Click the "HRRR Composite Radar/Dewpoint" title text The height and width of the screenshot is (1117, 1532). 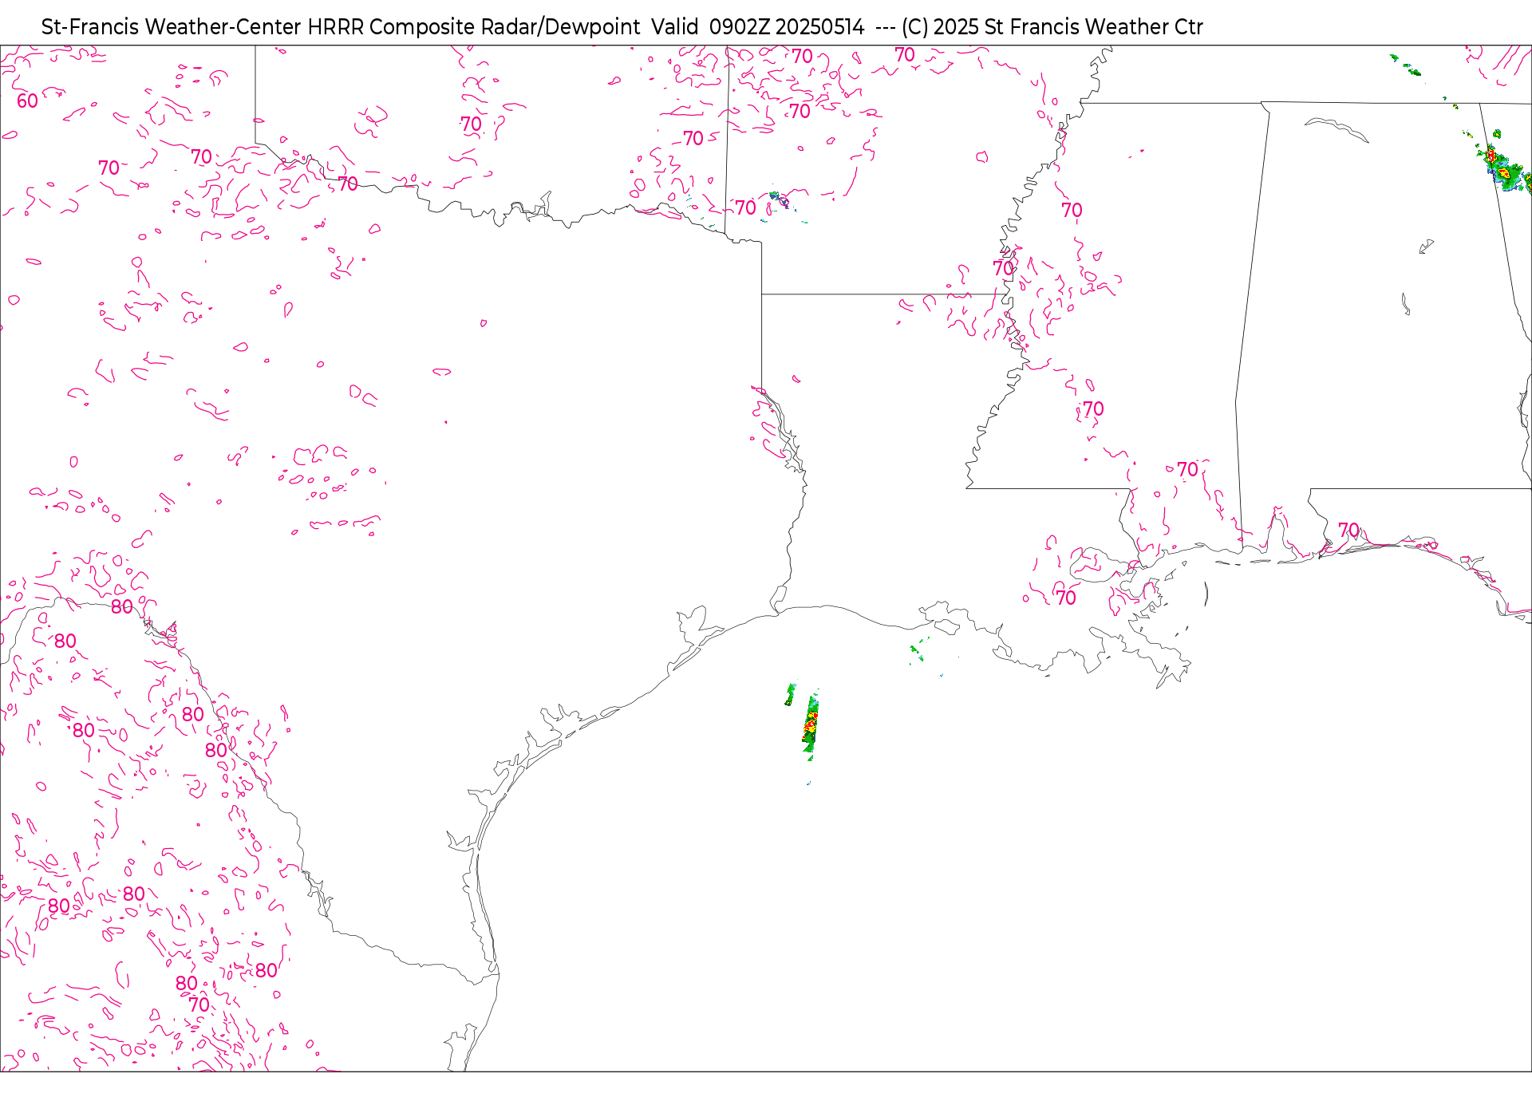(473, 27)
